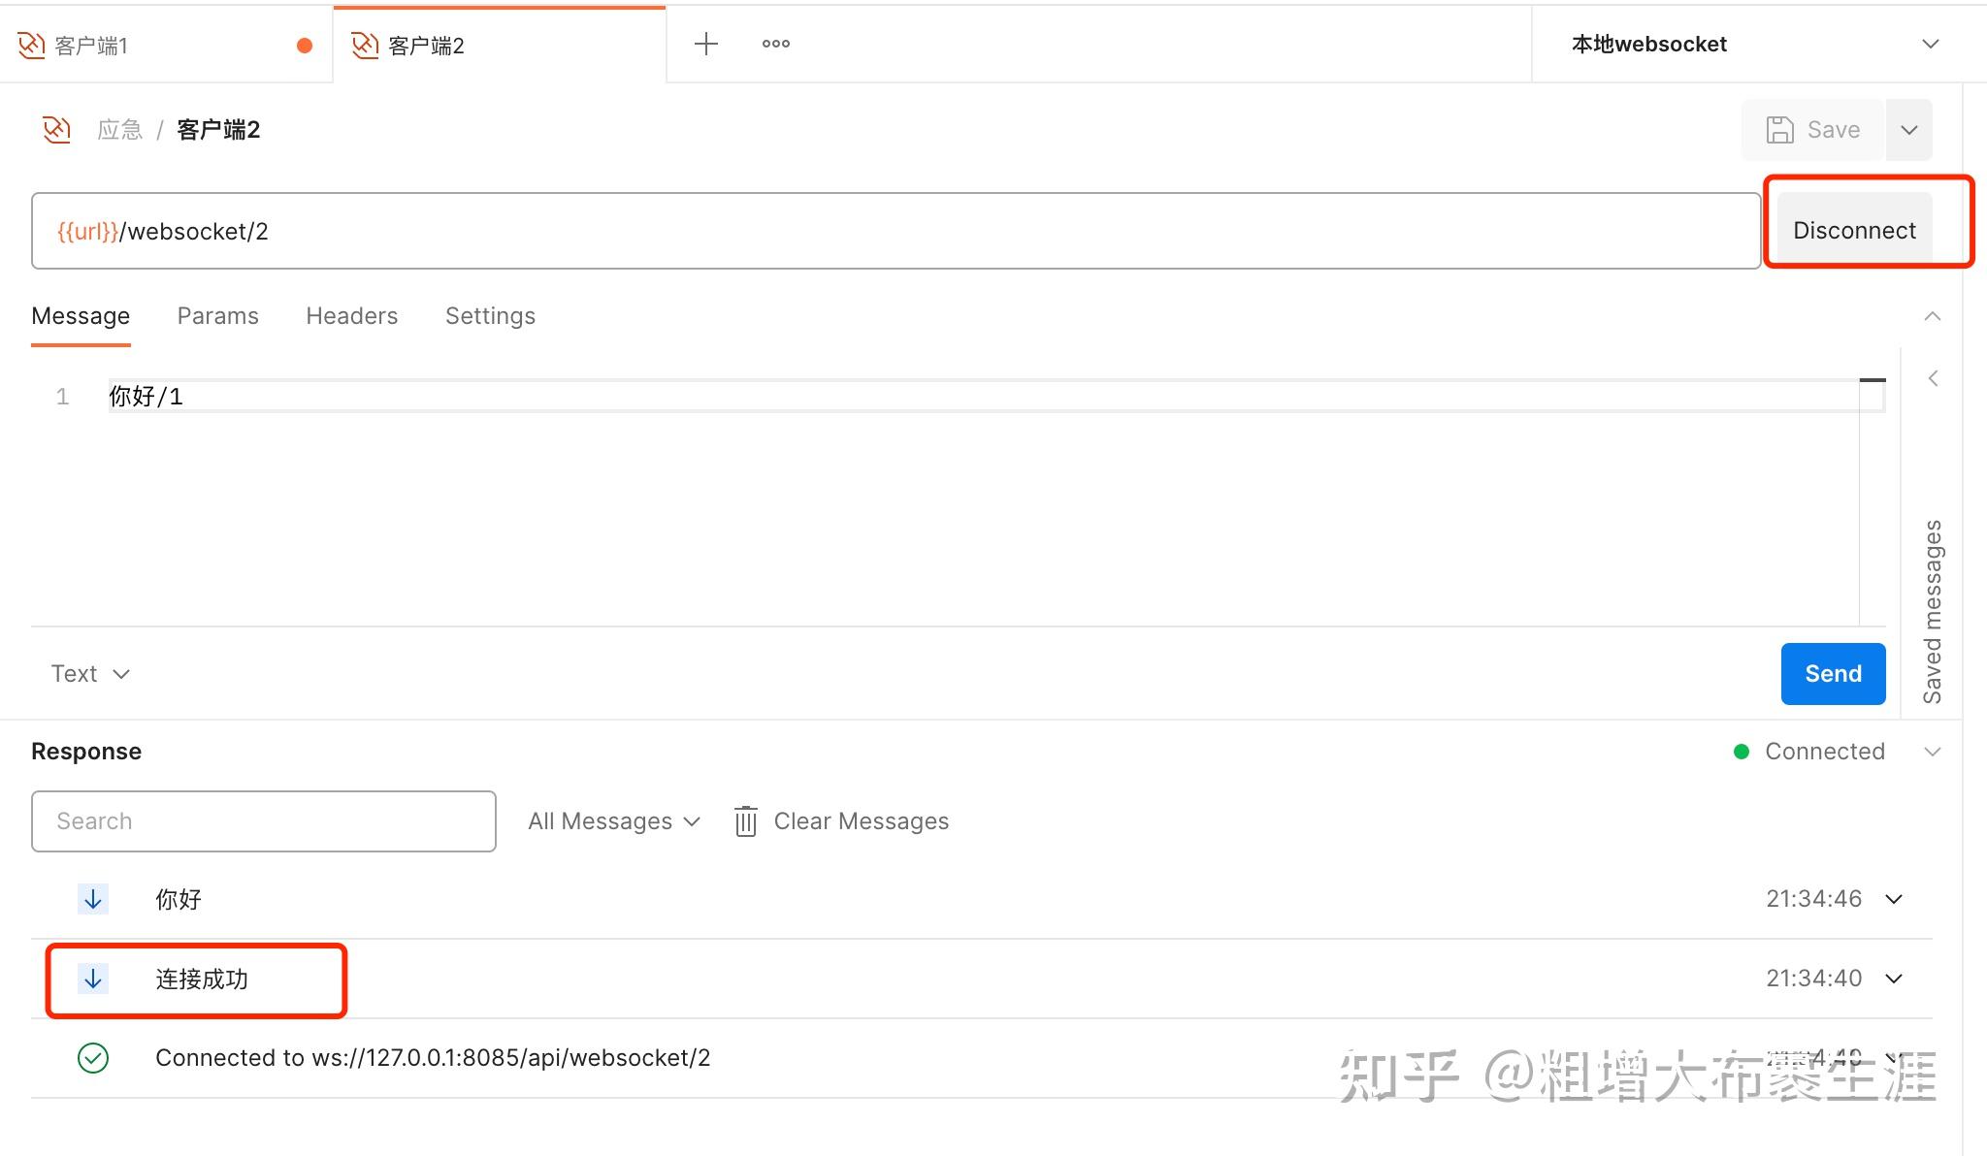Click the Clear Messages trash icon

[x=745, y=821]
